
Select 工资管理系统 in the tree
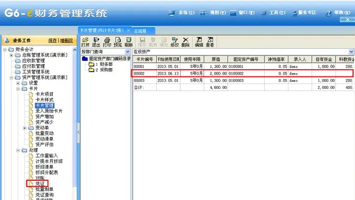(x=35, y=72)
